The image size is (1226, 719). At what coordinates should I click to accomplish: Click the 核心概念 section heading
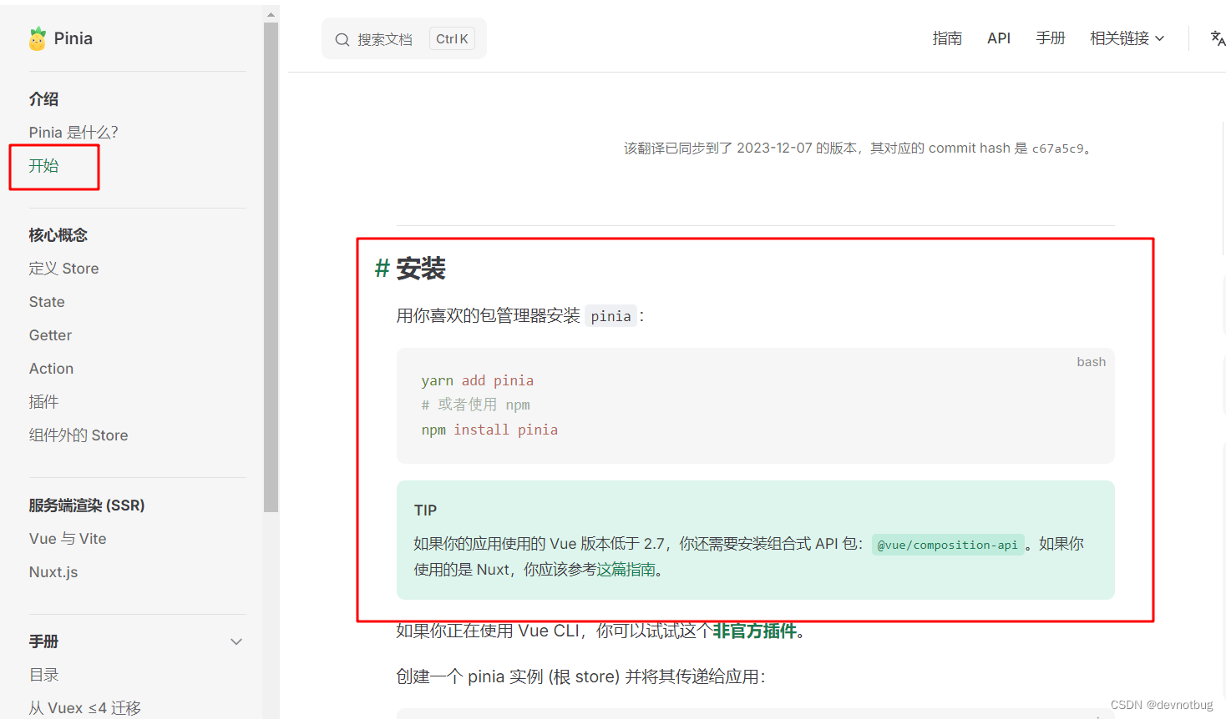pyautogui.click(x=58, y=235)
